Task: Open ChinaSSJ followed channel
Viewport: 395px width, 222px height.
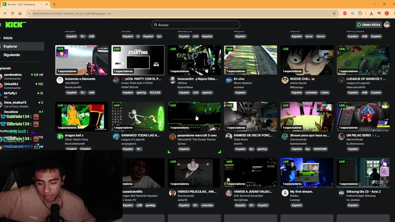Action: pyautogui.click(x=22, y=85)
